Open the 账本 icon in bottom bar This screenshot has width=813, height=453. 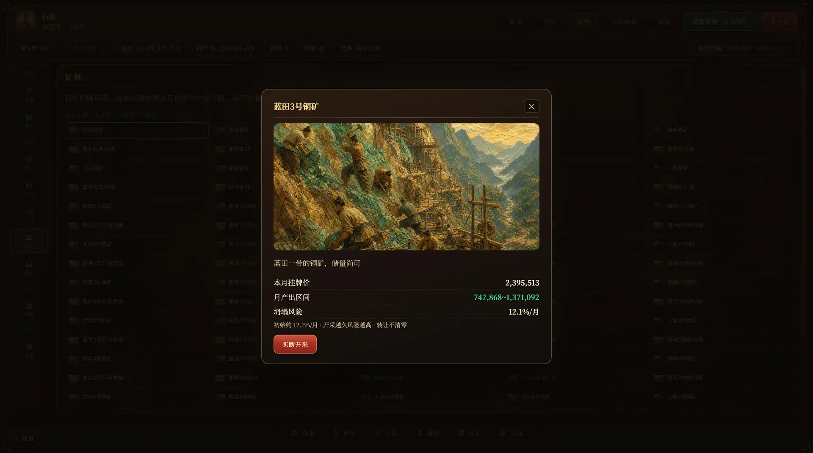pyautogui.click(x=470, y=433)
